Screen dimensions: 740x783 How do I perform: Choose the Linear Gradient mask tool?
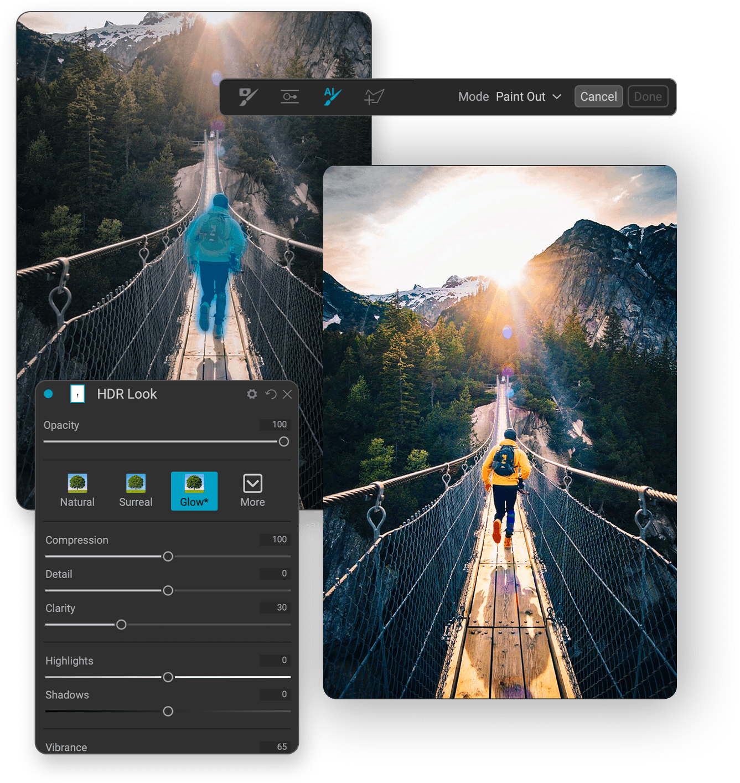coord(289,96)
